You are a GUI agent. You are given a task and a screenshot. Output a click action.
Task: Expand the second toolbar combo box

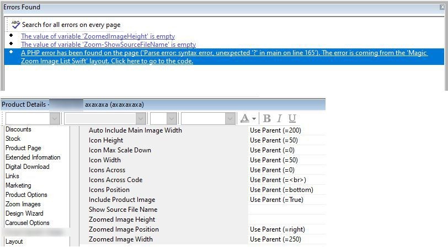141,118
